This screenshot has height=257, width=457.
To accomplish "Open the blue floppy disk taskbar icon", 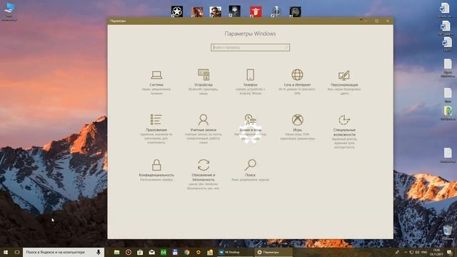I will (x=175, y=252).
